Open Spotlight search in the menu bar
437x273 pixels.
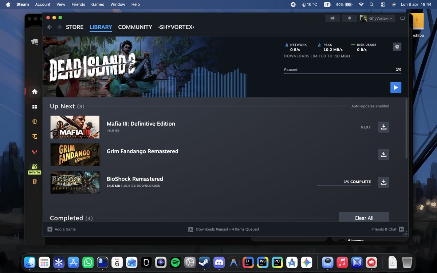coord(371,4)
